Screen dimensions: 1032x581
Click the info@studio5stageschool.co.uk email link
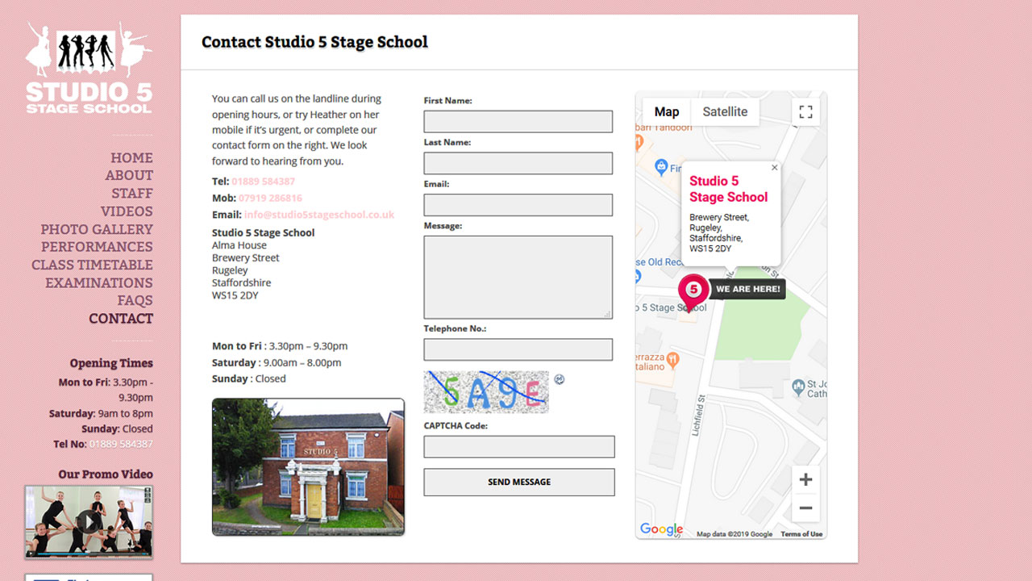point(319,215)
